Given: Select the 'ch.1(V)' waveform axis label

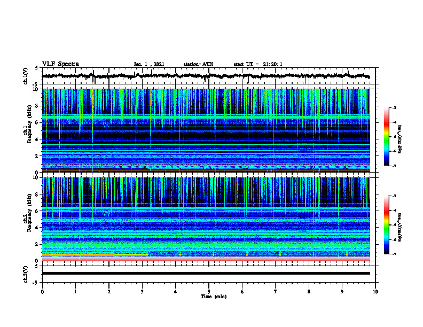Looking at the screenshot, I should click(26, 76).
